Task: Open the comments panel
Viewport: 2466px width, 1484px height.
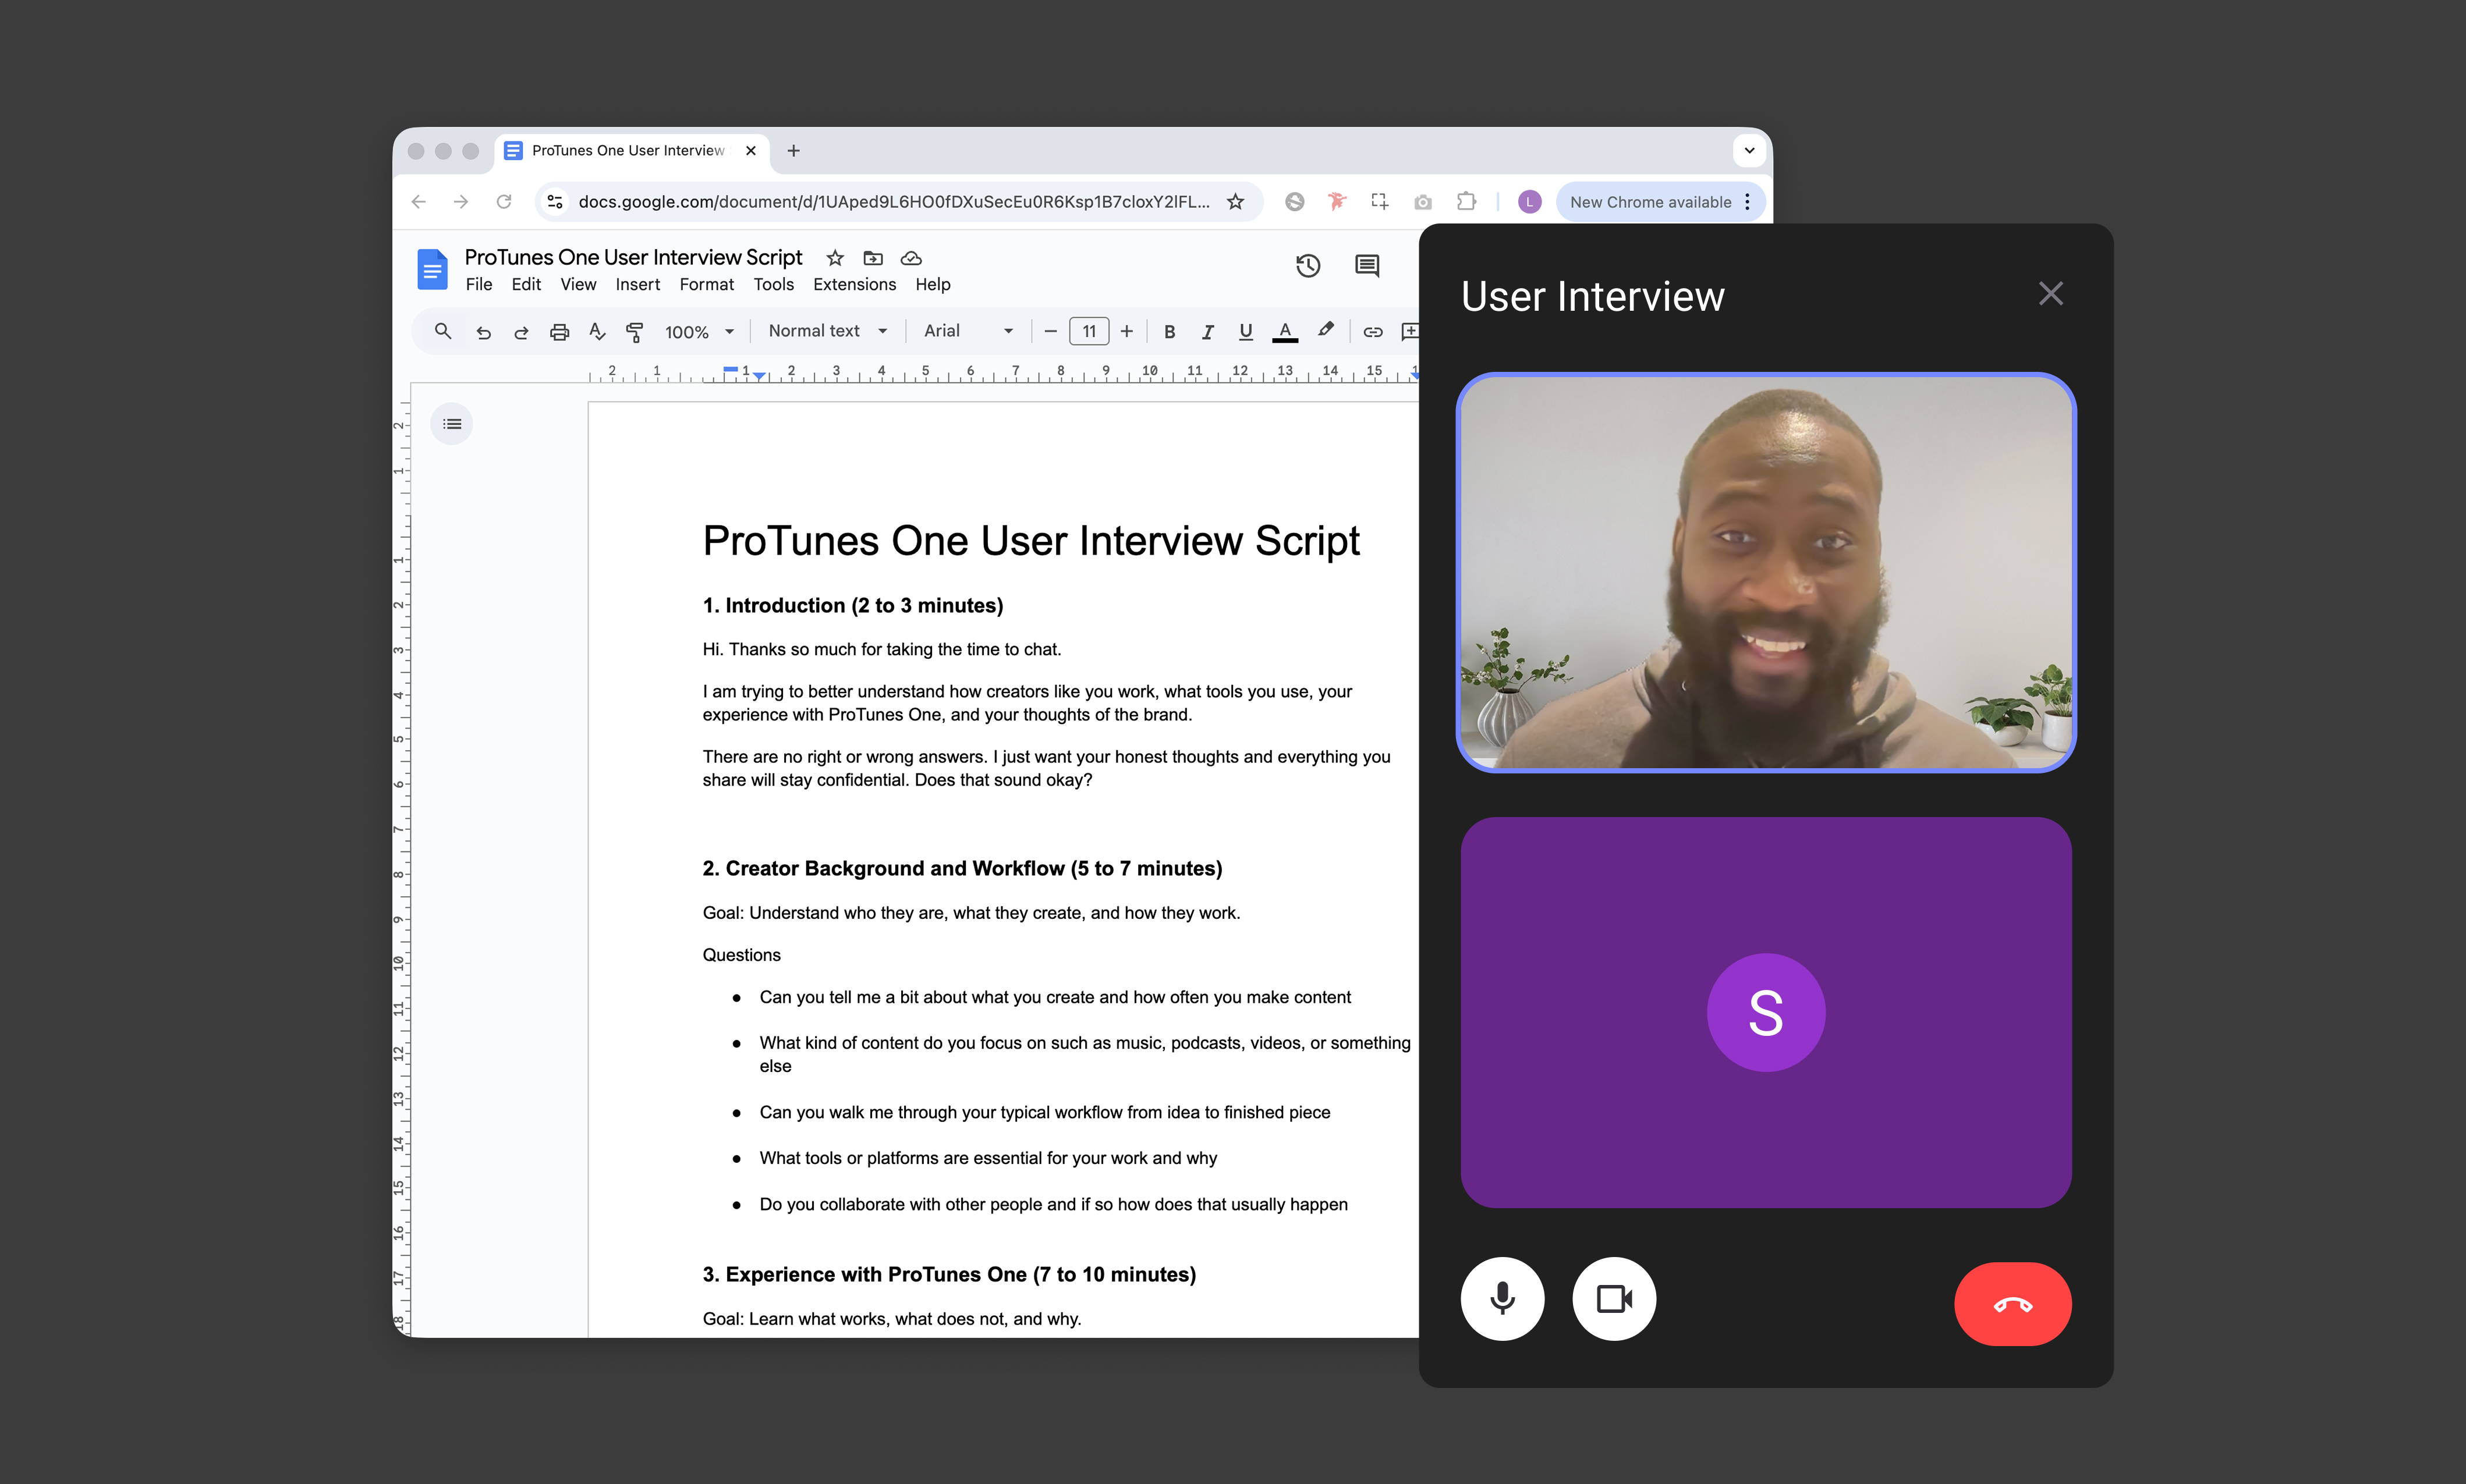Action: pos(1366,266)
